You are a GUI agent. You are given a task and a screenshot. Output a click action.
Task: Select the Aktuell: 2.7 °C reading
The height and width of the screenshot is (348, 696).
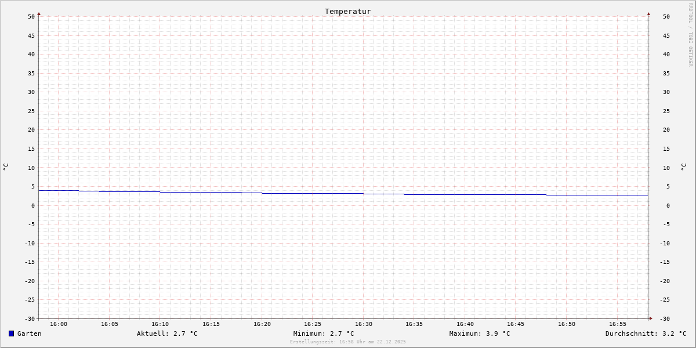click(x=167, y=333)
